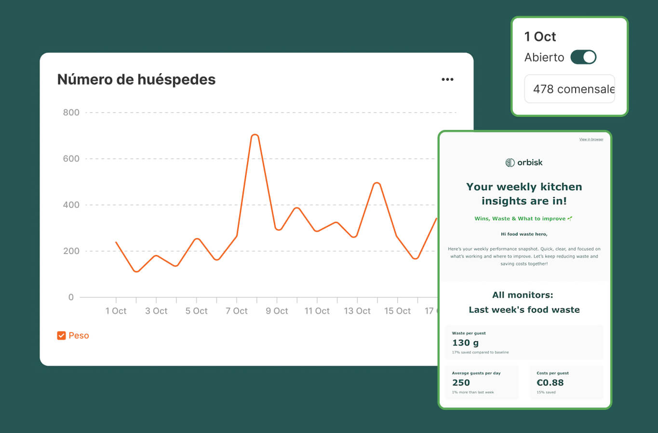Click the Abierto label
658x433 pixels.
[544, 57]
